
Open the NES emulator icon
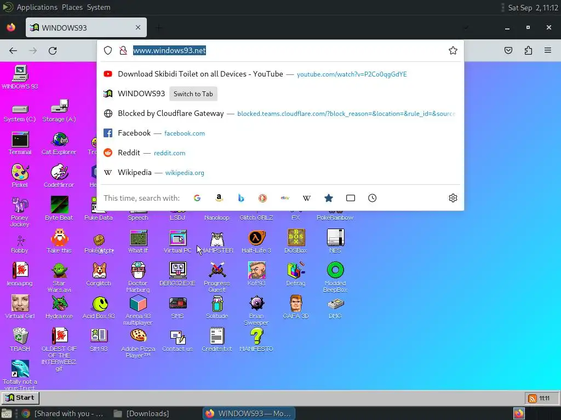(x=335, y=242)
